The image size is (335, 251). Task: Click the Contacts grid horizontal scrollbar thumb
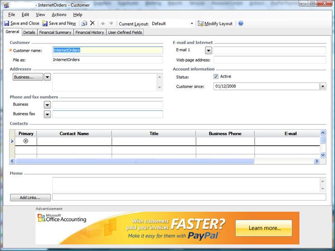coord(135,161)
